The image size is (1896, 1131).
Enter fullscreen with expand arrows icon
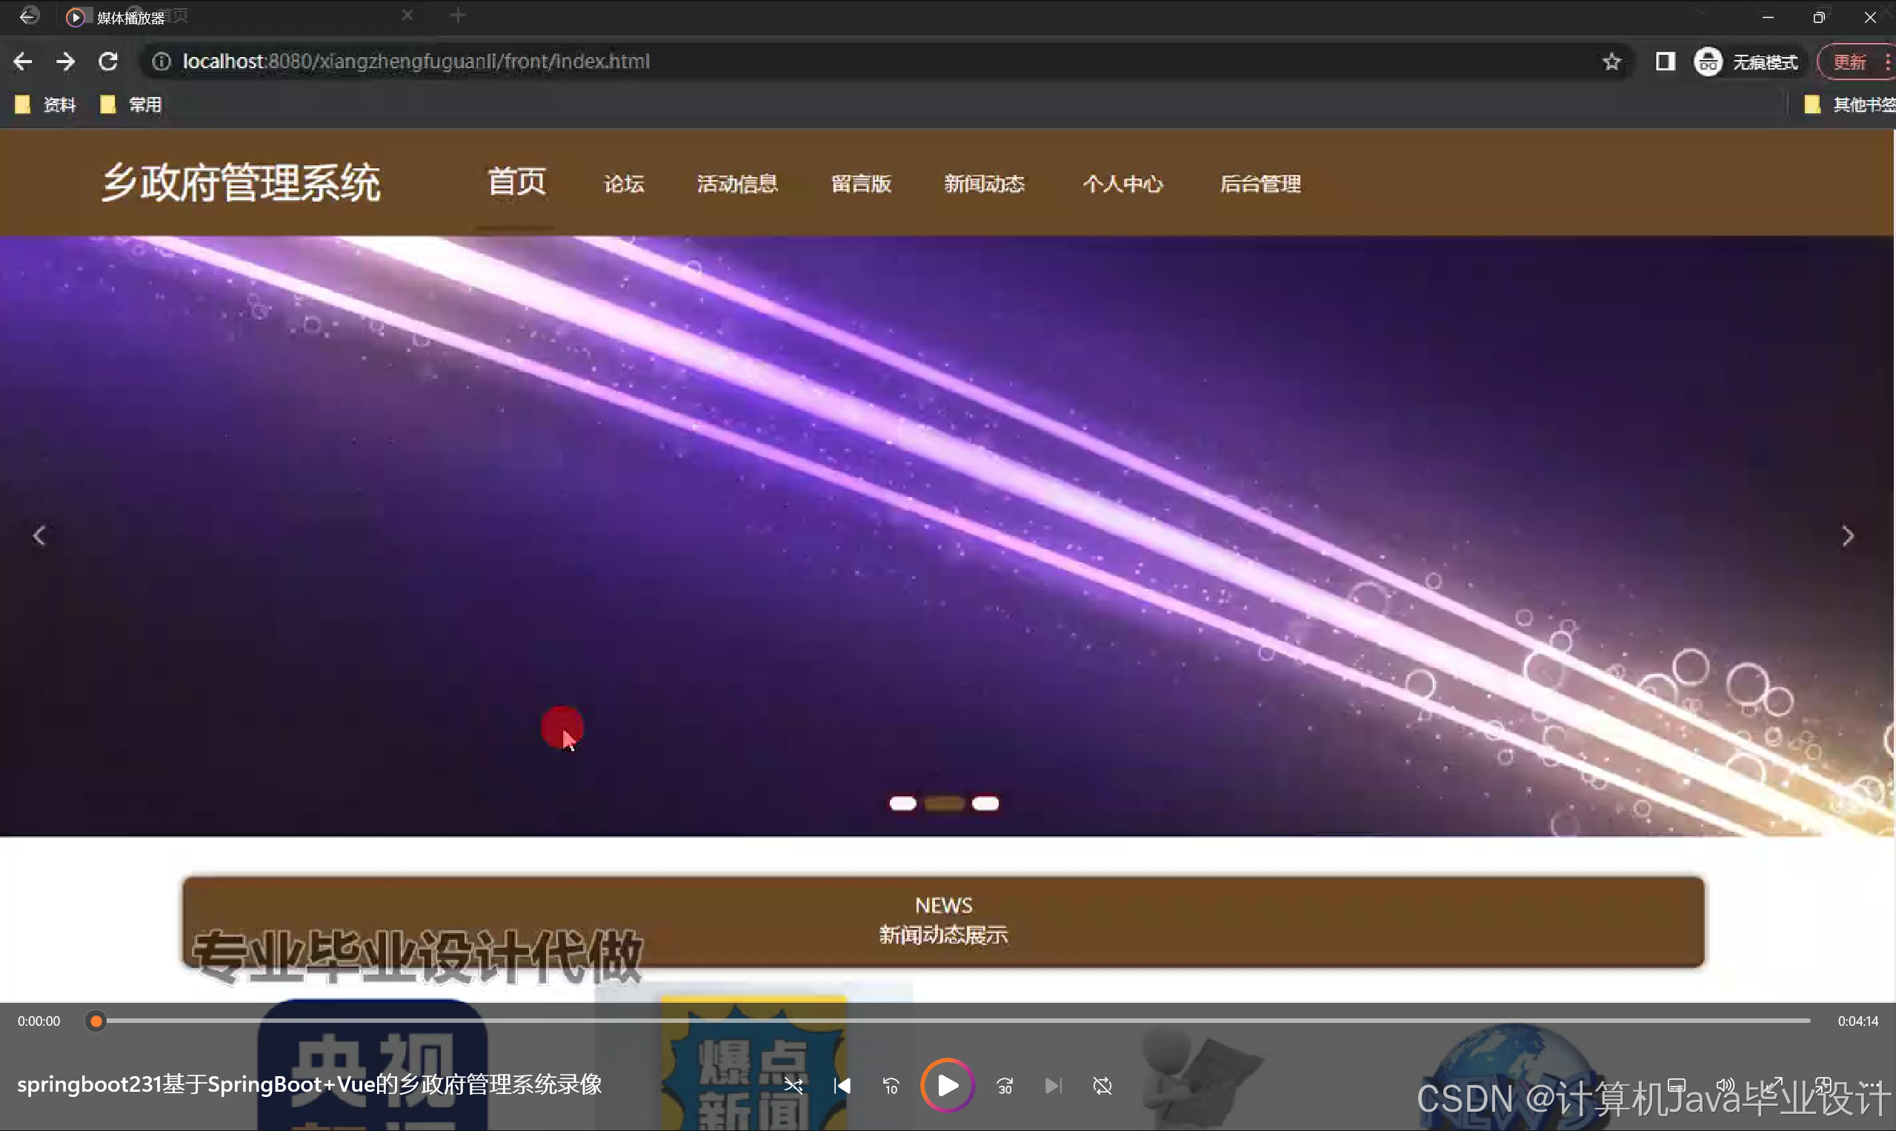(x=1774, y=1085)
